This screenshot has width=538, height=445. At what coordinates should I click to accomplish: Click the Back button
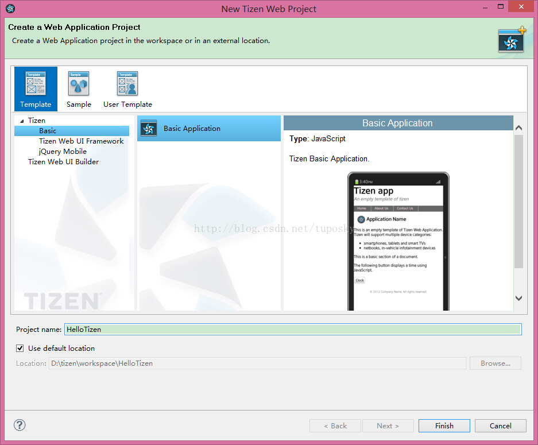pyautogui.click(x=335, y=426)
